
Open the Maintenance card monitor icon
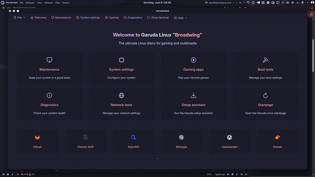click(49, 60)
